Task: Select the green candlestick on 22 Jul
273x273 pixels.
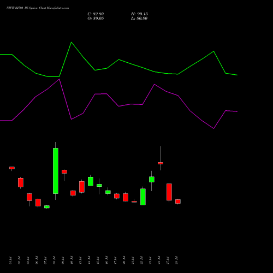Action: (x=143, y=197)
